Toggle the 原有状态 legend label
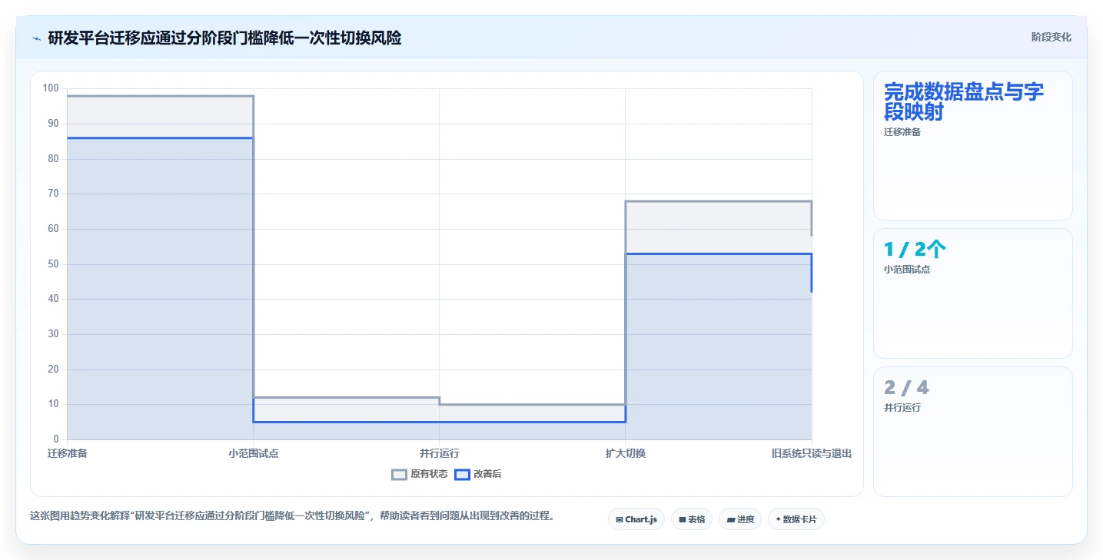This screenshot has width=1103, height=560. (x=429, y=475)
